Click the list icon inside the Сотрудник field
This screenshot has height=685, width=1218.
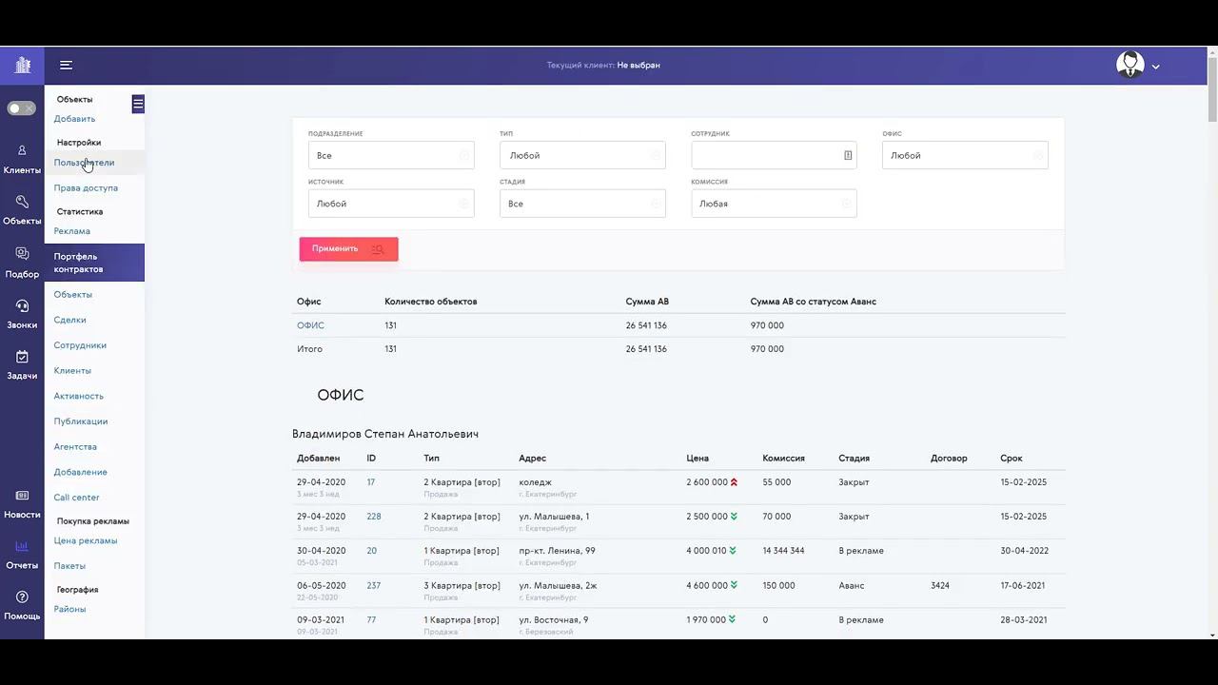click(x=848, y=155)
